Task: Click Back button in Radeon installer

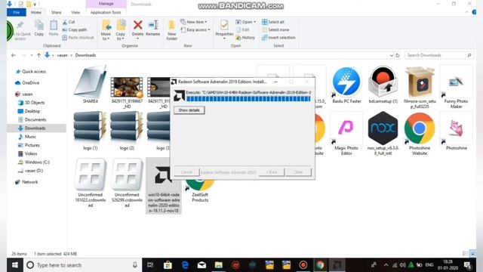Action: pos(272,172)
